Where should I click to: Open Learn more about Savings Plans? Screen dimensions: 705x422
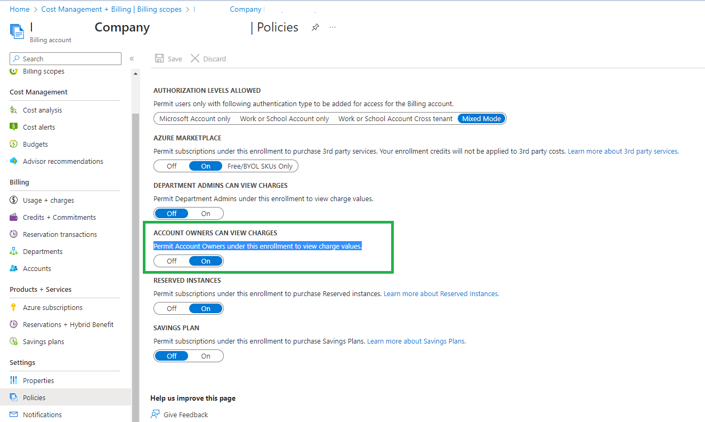click(x=416, y=341)
